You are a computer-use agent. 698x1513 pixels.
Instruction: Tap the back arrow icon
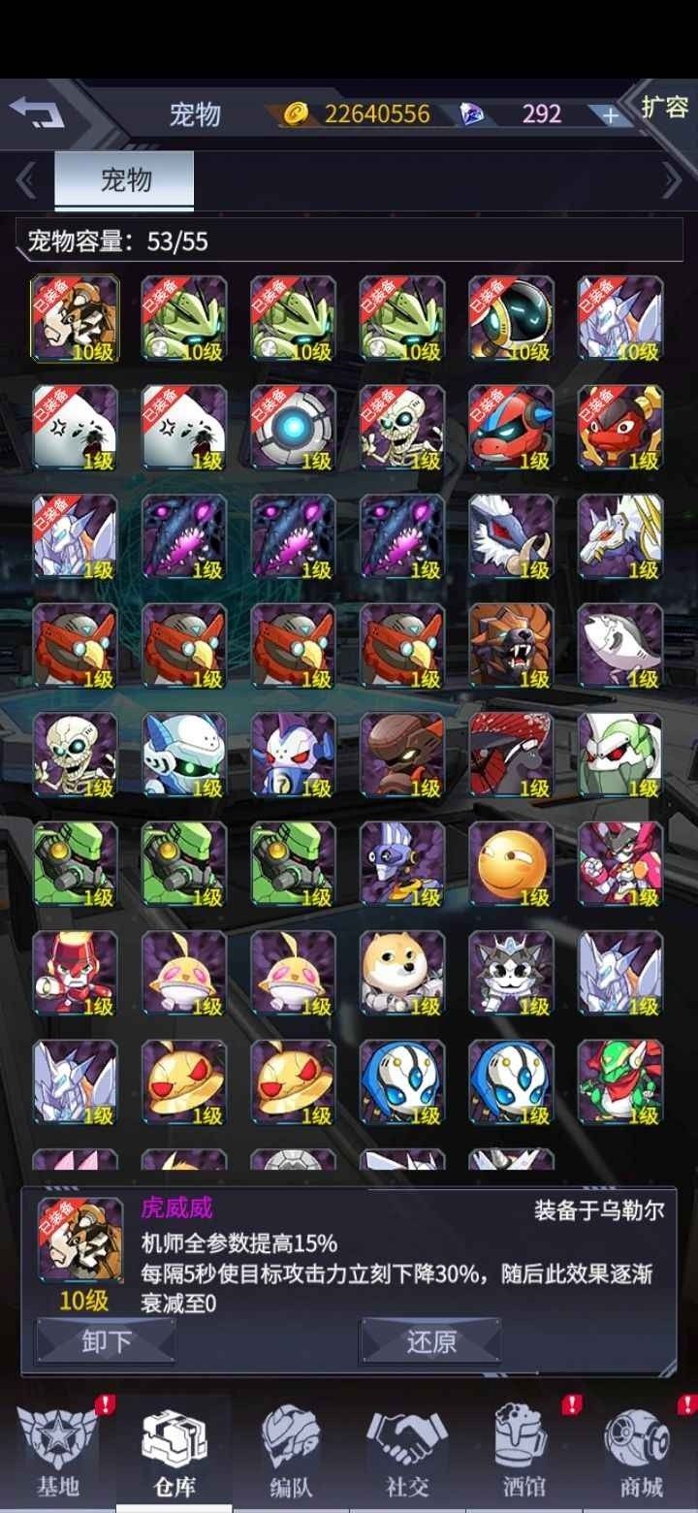pyautogui.click(x=36, y=113)
